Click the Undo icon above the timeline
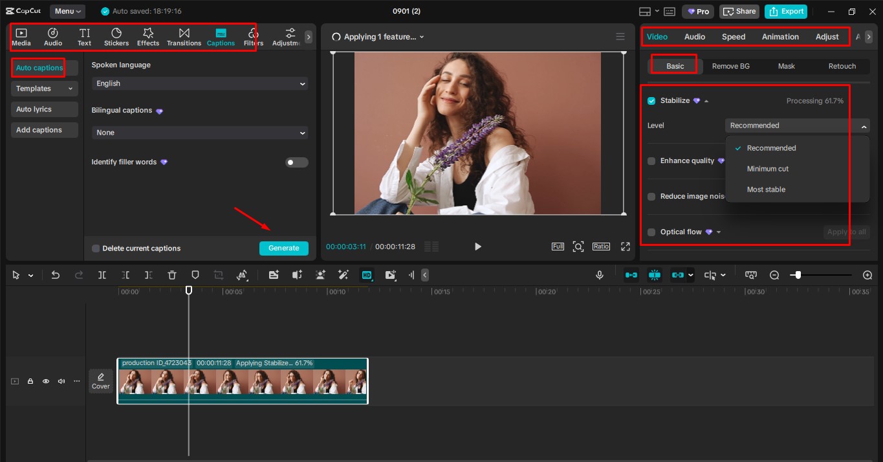This screenshot has width=883, height=462. [x=55, y=275]
